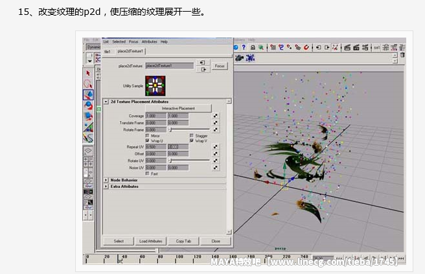
Task: Enable snap to curves icon
Action: 281,47
